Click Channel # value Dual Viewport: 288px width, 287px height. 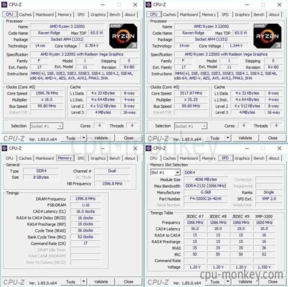tap(112, 171)
